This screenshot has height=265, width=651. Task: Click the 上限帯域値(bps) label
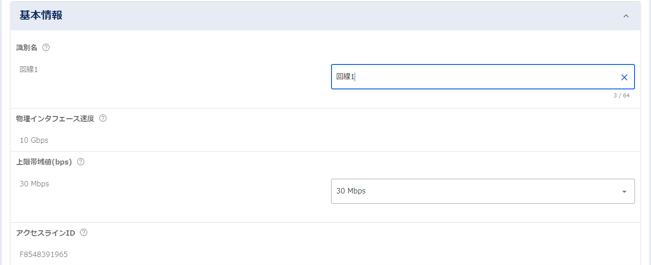tap(44, 162)
